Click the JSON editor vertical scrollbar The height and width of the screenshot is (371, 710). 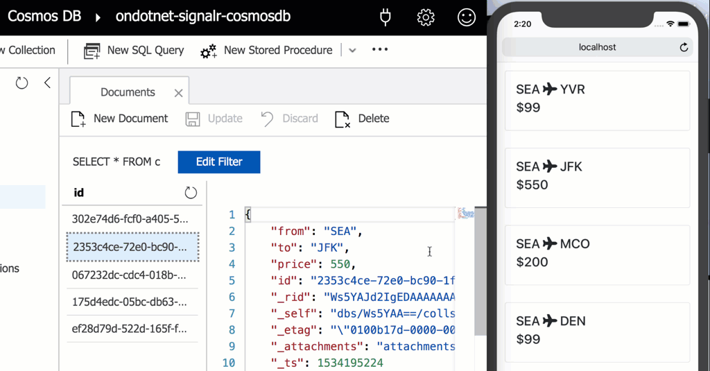coord(480,271)
